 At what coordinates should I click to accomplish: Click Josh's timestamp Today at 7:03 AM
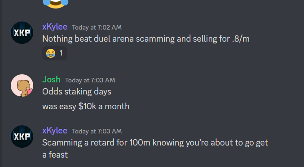(x=90, y=80)
